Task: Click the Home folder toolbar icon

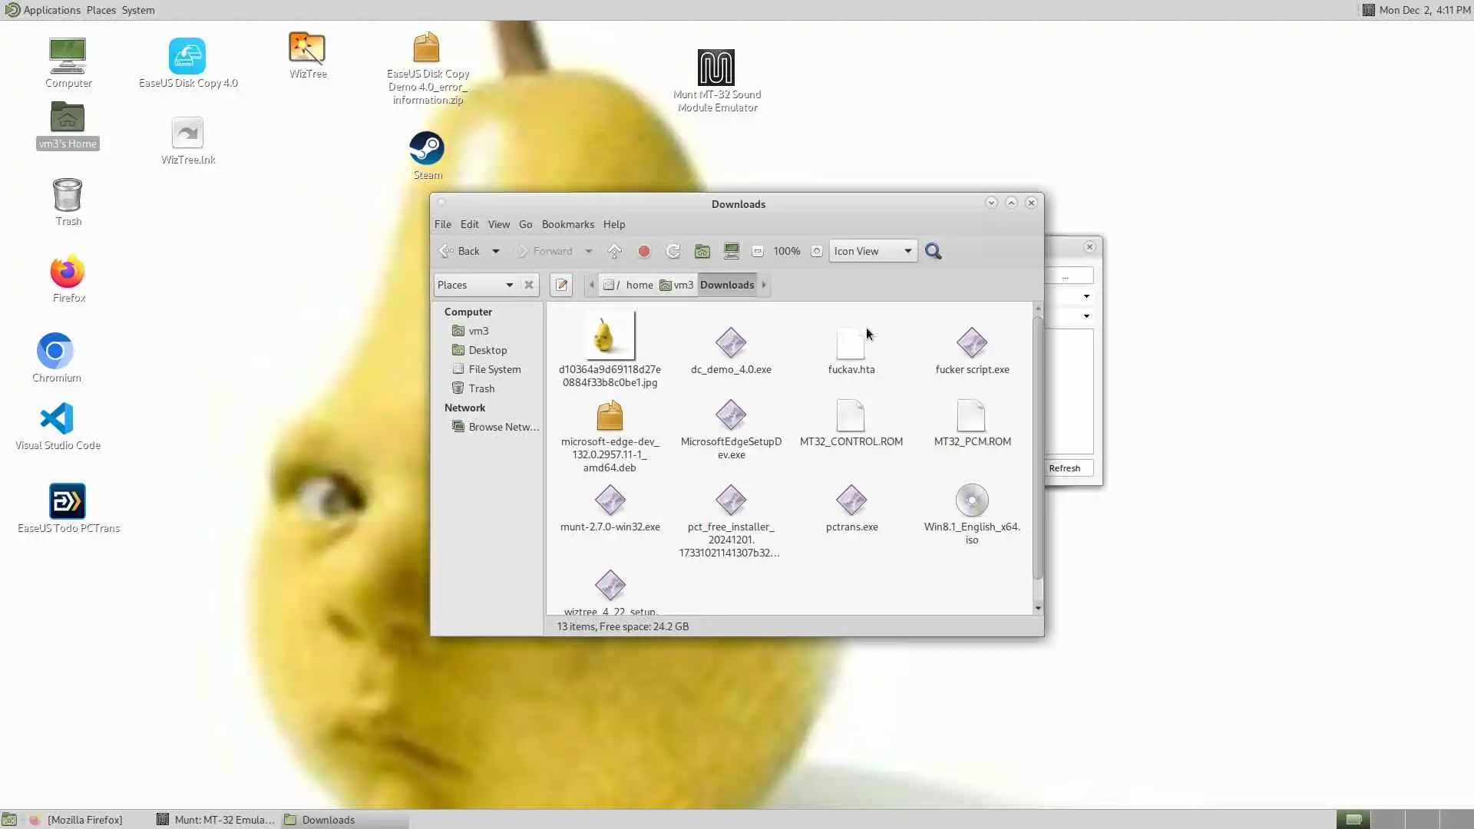Action: tap(702, 251)
